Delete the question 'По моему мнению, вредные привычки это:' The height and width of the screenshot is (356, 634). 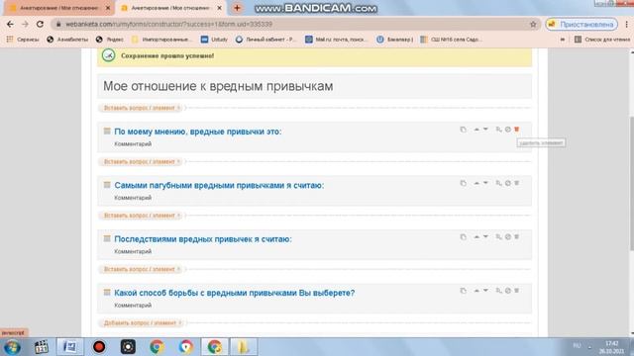point(516,130)
